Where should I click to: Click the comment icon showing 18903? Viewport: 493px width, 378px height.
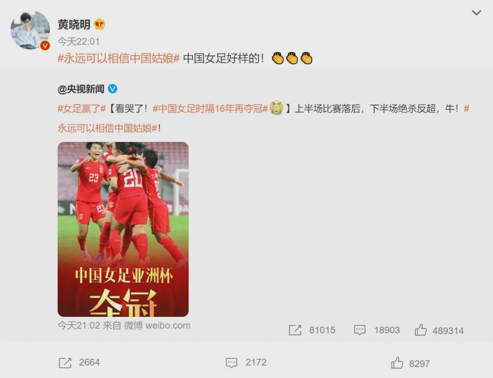pos(360,330)
